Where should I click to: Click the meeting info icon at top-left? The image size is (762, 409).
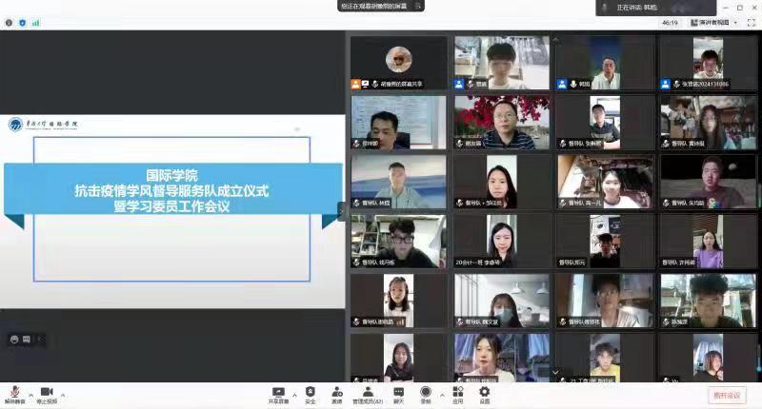click(10, 22)
